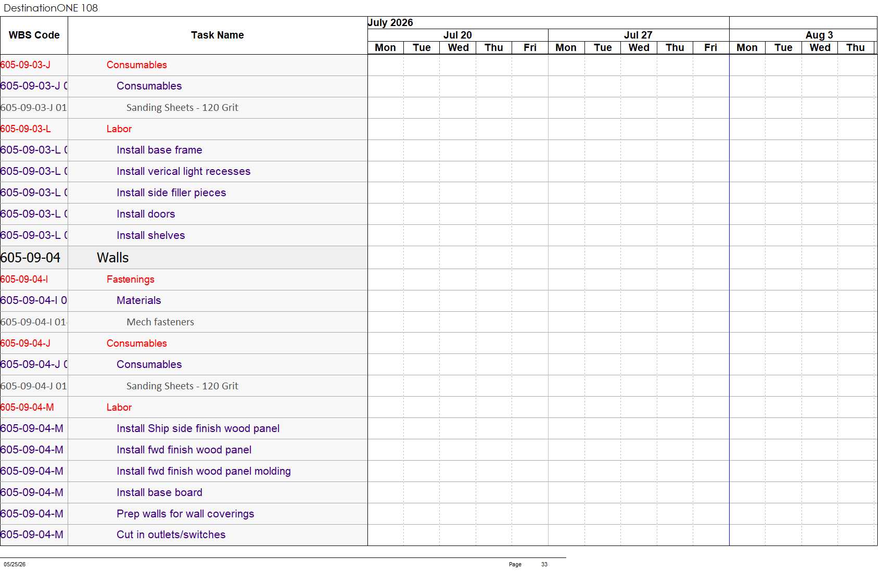This screenshot has height=571, width=878.
Task: Click the Jul 20 week header
Action: 457,35
